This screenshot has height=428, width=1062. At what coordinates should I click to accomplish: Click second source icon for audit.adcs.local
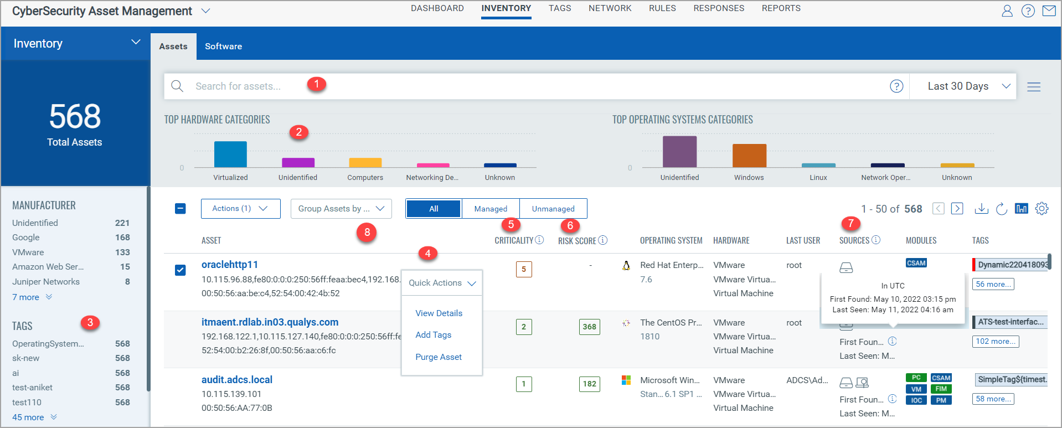click(862, 383)
